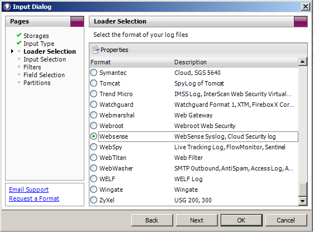Click the format list scrollbar thumb

click(303, 190)
